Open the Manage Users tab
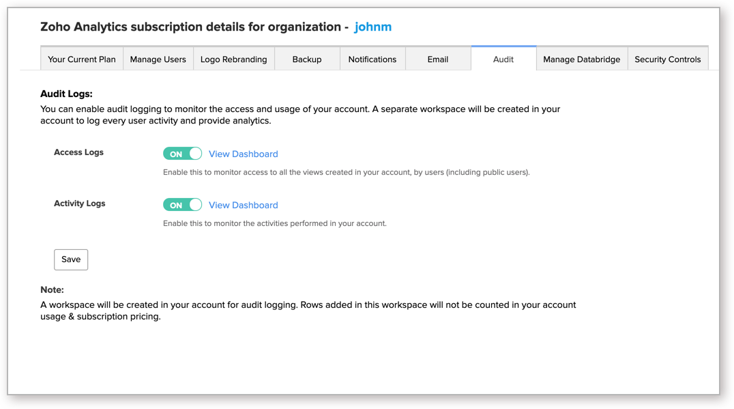The image size is (734, 409). (158, 59)
